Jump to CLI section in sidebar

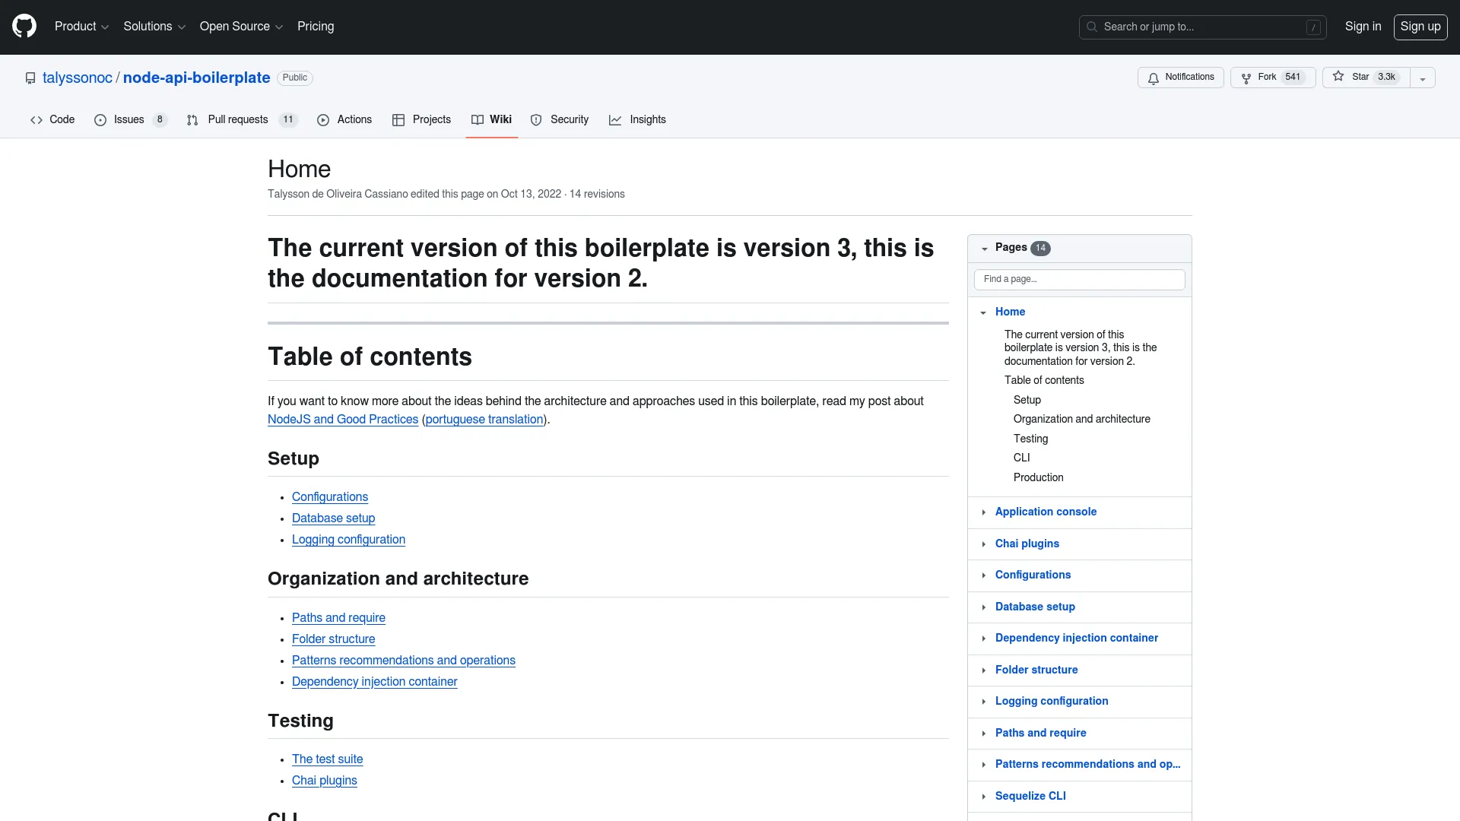[x=1021, y=458]
